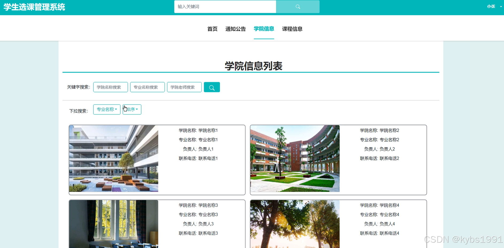Viewport: 504px width, 248px height.
Task: Open the 学院名称4 sunlit trees photo
Action: pyautogui.click(x=295, y=224)
